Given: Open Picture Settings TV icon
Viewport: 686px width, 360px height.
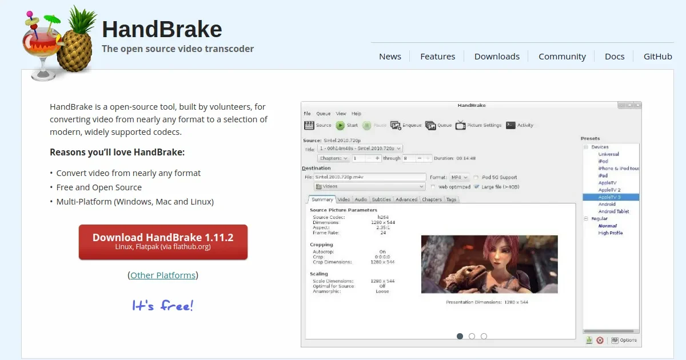Looking at the screenshot, I should (460, 125).
